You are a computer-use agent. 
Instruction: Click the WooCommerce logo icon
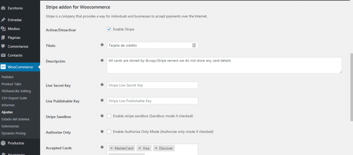click(3, 67)
